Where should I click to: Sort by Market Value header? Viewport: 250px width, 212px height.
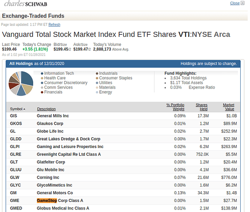pos(228,107)
